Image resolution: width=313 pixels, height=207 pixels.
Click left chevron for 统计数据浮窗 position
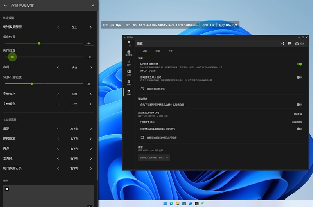click(x=58, y=27)
